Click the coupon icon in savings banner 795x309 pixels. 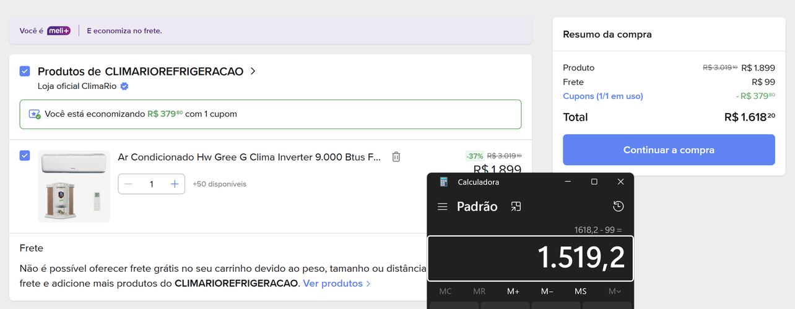(35, 114)
